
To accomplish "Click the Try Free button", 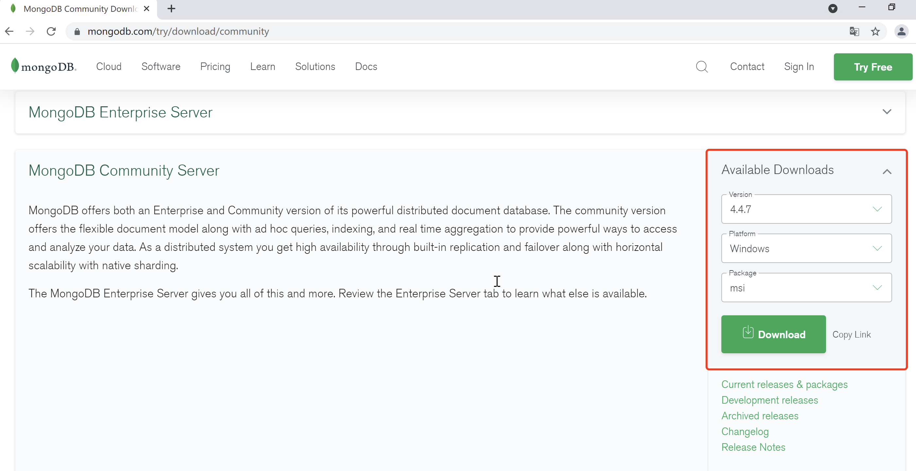I will 872,67.
